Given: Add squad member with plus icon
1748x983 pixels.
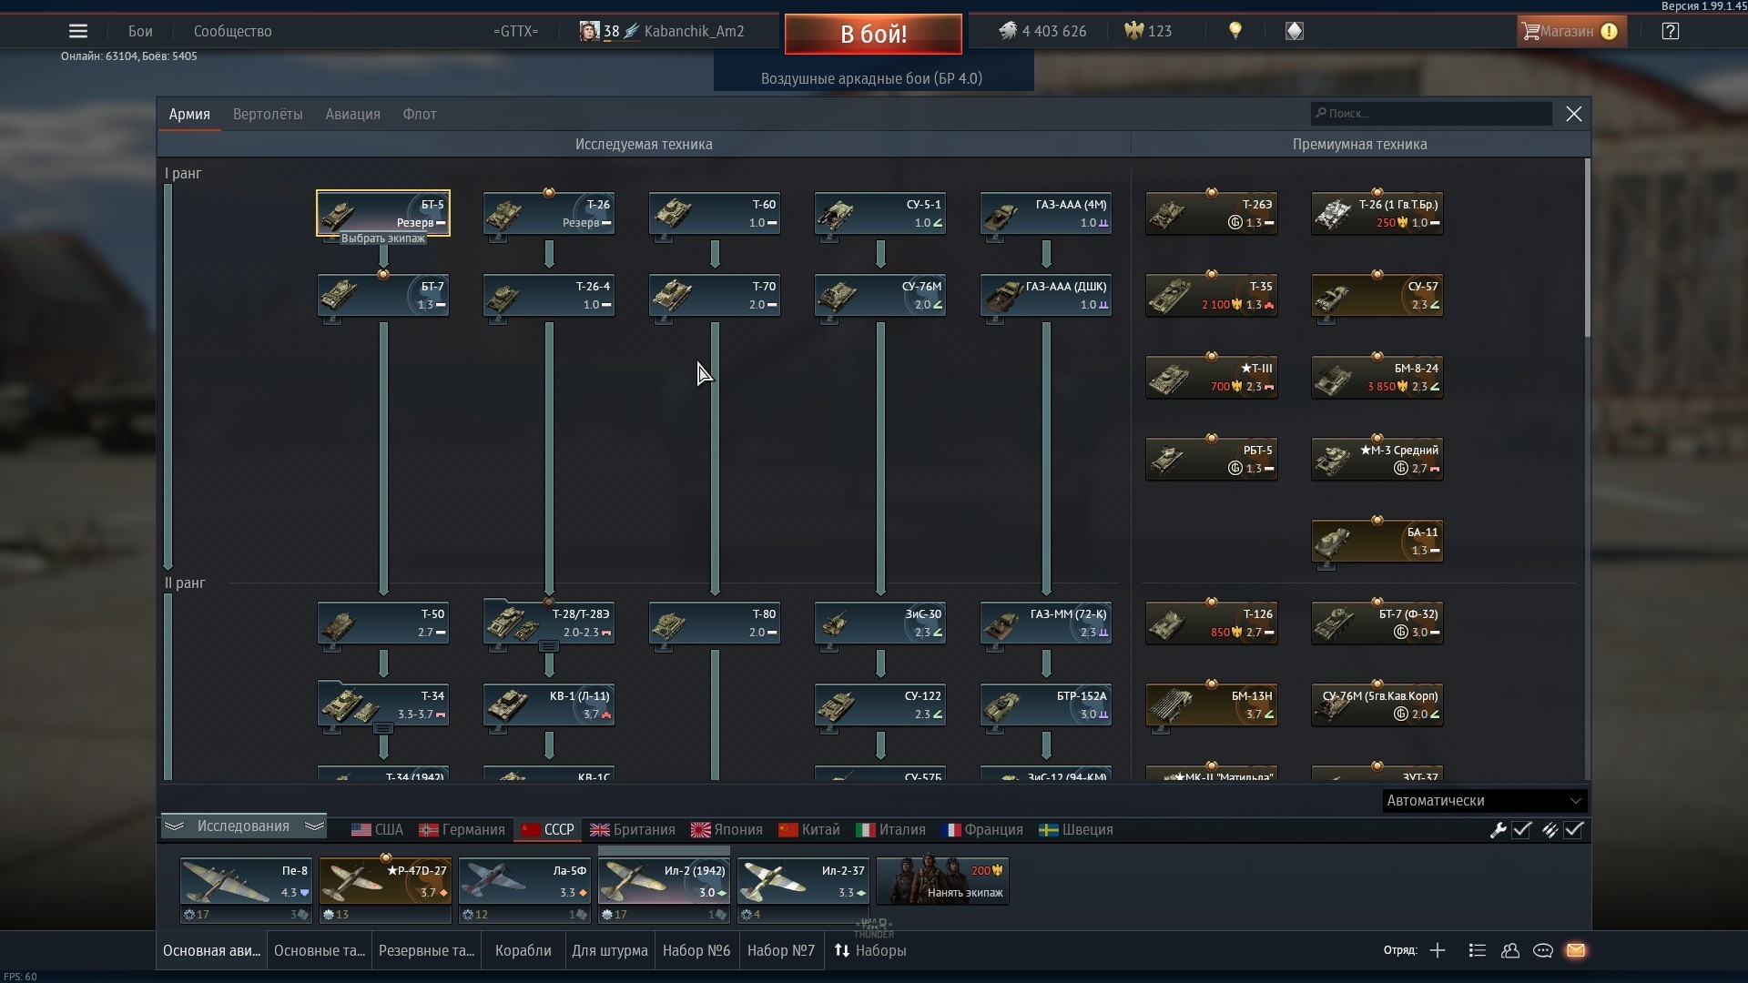Looking at the screenshot, I should (x=1438, y=950).
